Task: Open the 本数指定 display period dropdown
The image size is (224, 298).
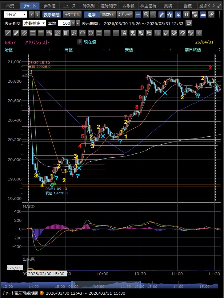Action: pos(34,23)
